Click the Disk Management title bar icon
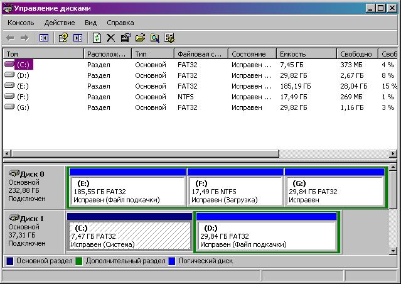 point(8,8)
